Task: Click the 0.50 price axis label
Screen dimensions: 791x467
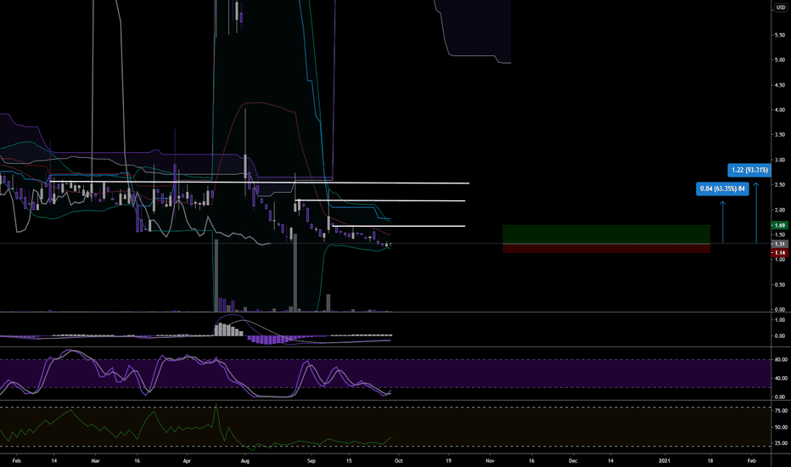Action: point(779,284)
